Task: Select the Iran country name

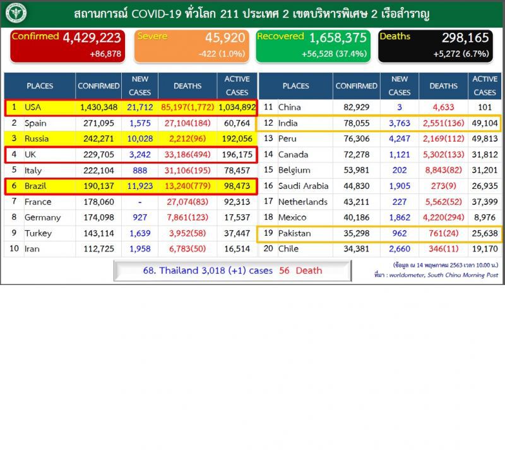Action: pos(32,249)
